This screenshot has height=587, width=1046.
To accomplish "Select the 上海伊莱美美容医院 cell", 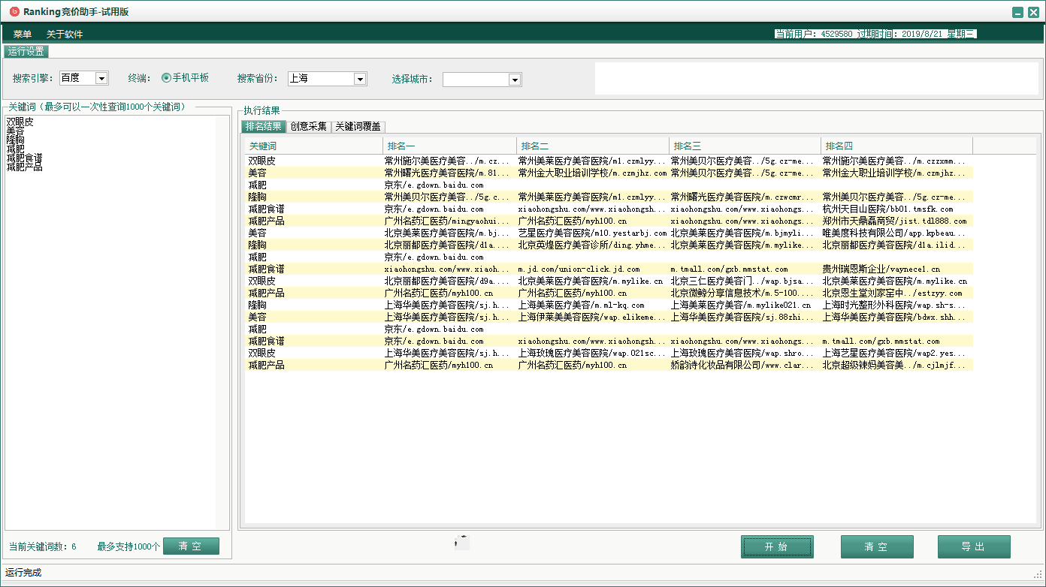I will tap(592, 317).
